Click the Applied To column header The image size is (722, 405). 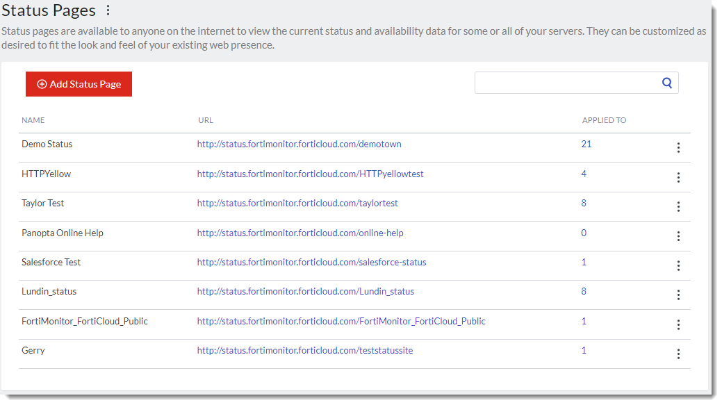(x=604, y=120)
